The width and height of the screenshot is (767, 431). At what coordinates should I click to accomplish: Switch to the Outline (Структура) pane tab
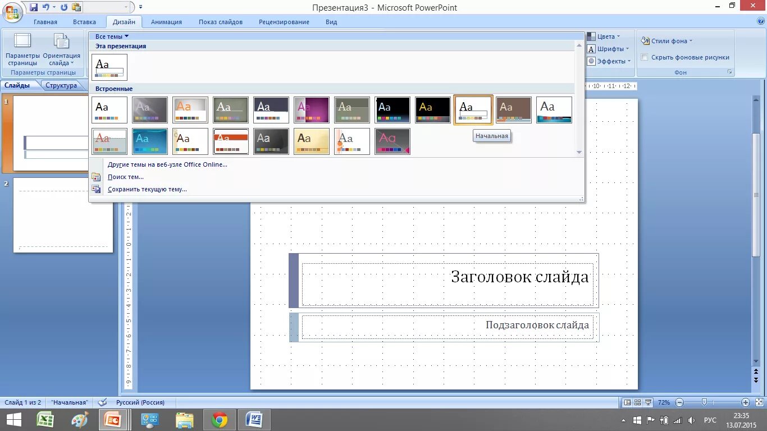[61, 85]
